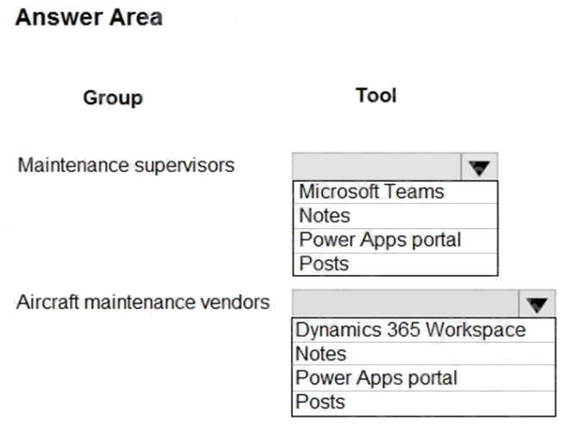565x429 pixels.
Task: Click the Group column heading
Action: click(113, 97)
